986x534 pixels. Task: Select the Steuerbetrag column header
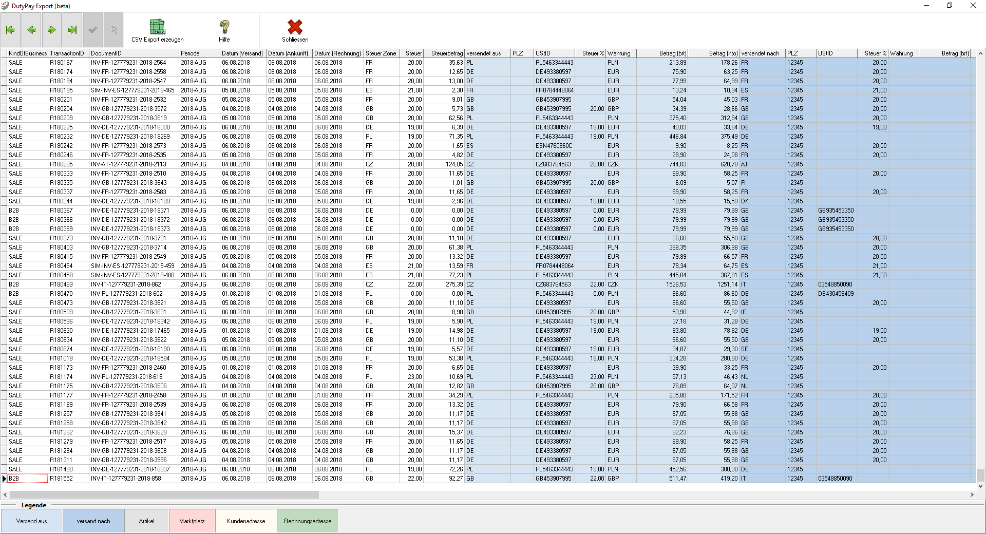point(445,53)
